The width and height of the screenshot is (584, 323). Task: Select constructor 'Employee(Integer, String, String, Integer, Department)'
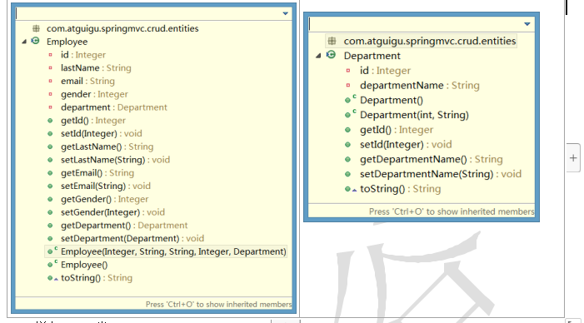[x=173, y=251]
